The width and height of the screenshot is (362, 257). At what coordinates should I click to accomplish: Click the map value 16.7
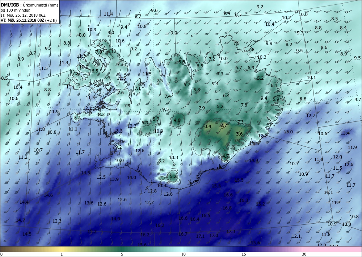coord(183,234)
